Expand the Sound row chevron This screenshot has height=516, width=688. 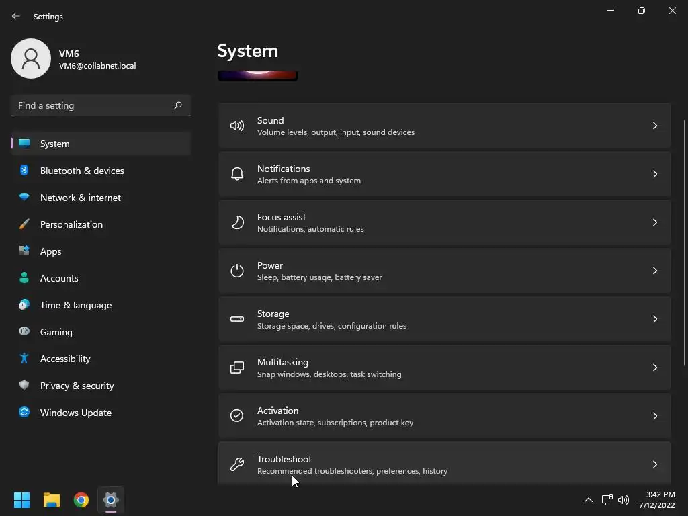click(655, 126)
